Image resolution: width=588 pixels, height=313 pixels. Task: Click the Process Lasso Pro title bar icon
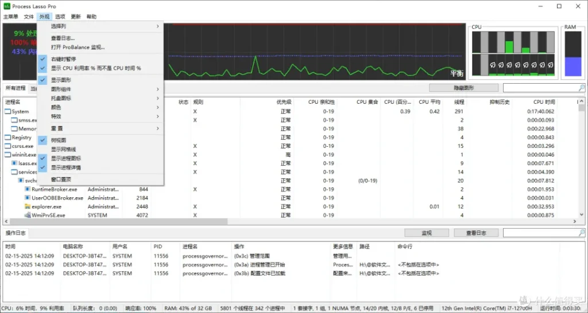click(x=7, y=6)
